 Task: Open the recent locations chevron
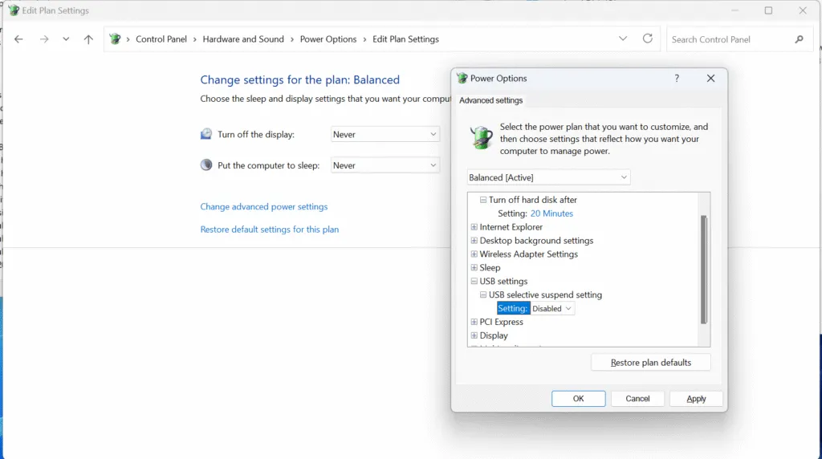point(66,39)
